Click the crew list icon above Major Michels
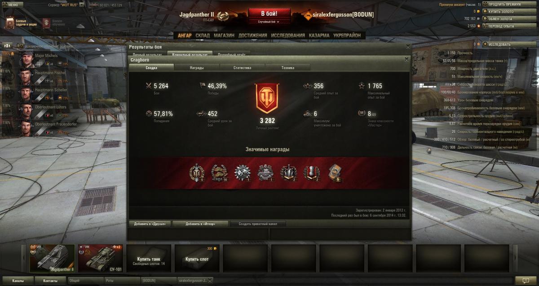 coord(7,45)
